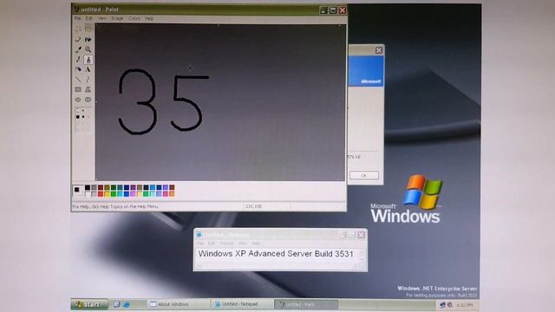Pick the black color swatch in palette

[88, 187]
